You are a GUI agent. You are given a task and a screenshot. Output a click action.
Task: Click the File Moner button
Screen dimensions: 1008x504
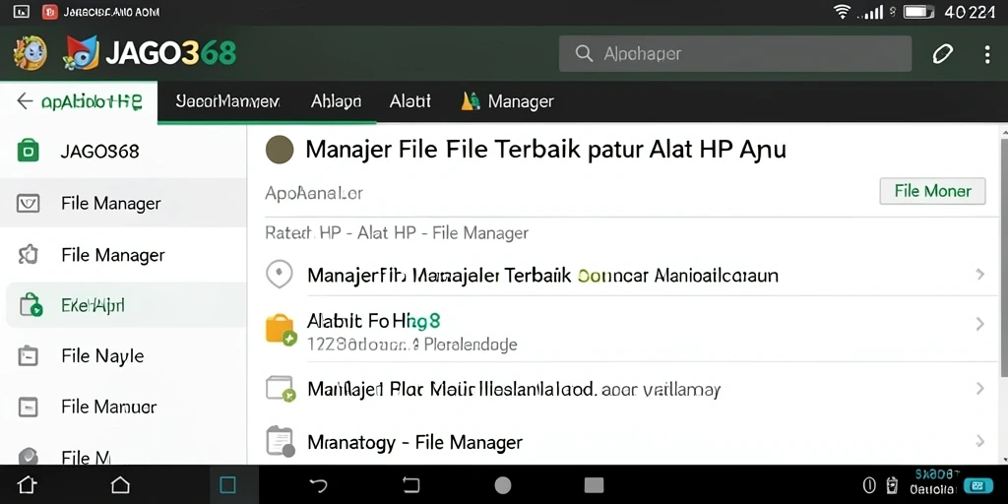click(x=932, y=191)
